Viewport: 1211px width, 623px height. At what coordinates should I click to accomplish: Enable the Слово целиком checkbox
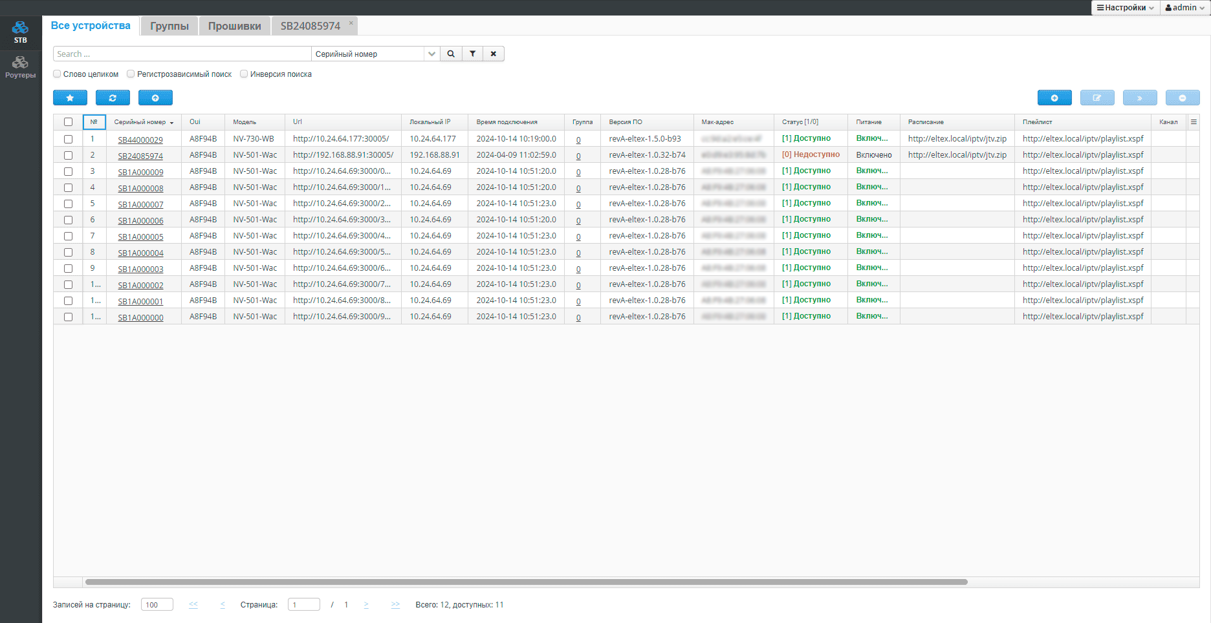pyautogui.click(x=57, y=74)
